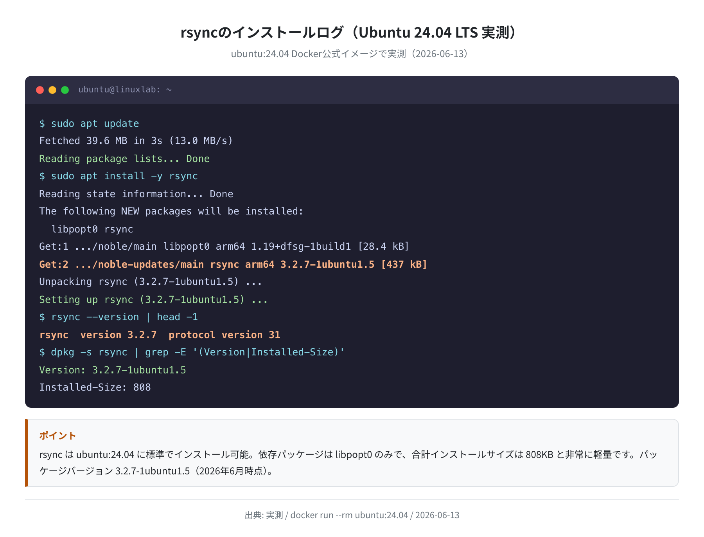The width and height of the screenshot is (704, 537).
Task: Click the 'Setting up rsync (3.2.7-1ubuntu1.5)' line
Action: tap(154, 300)
